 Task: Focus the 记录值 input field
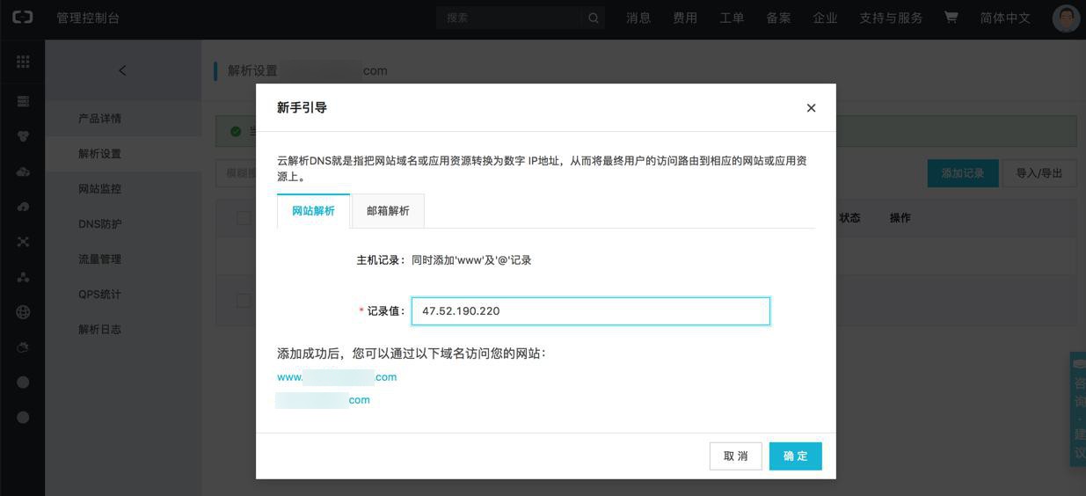click(x=590, y=311)
